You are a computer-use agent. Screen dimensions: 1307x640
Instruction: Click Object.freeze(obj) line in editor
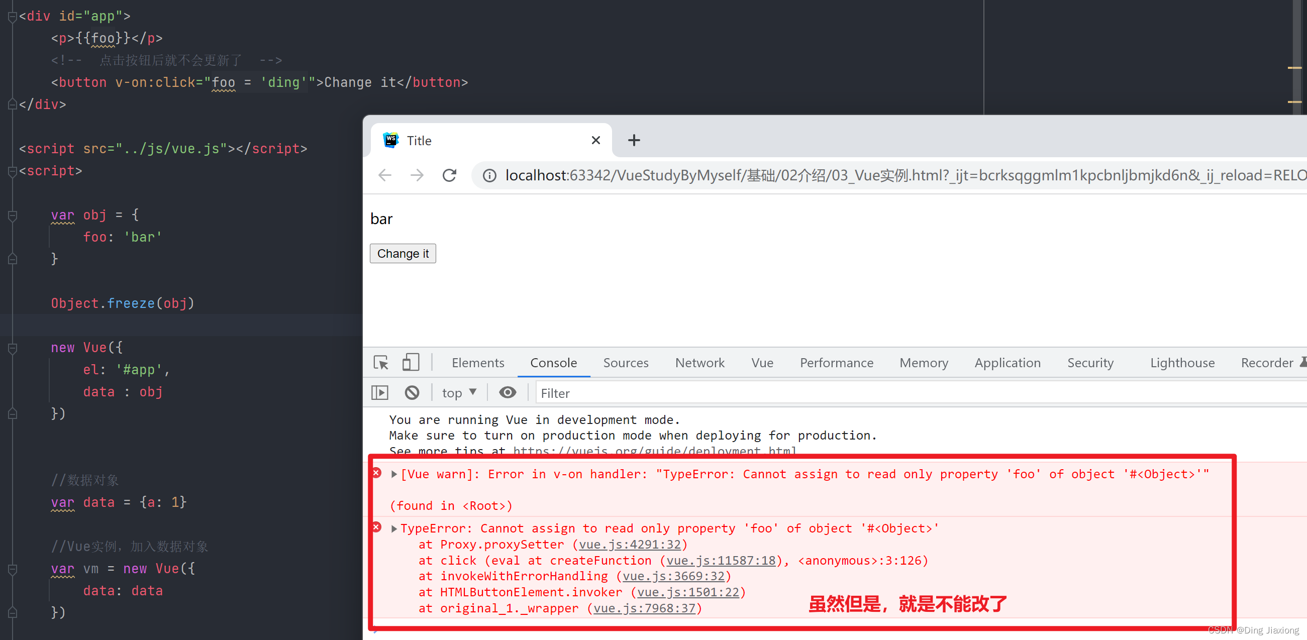[122, 303]
